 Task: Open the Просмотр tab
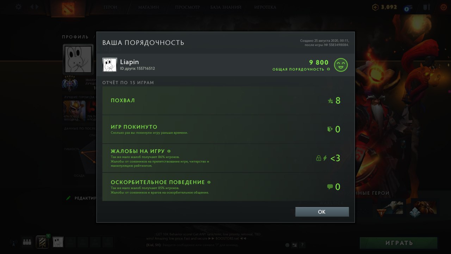point(187,7)
